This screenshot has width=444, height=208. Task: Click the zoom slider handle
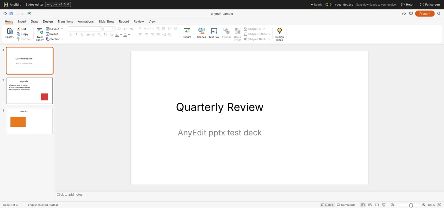click(x=411, y=205)
